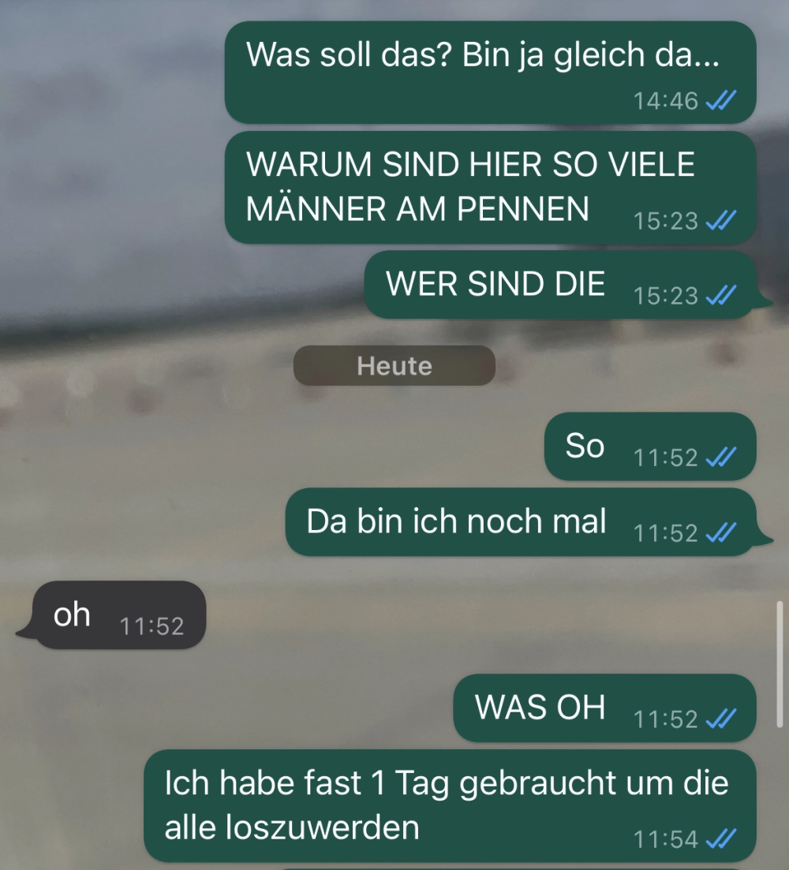This screenshot has height=870, width=789.
Task: Tap the 15:23 timestamp on 'WER SIND DIE'
Action: click(x=665, y=296)
